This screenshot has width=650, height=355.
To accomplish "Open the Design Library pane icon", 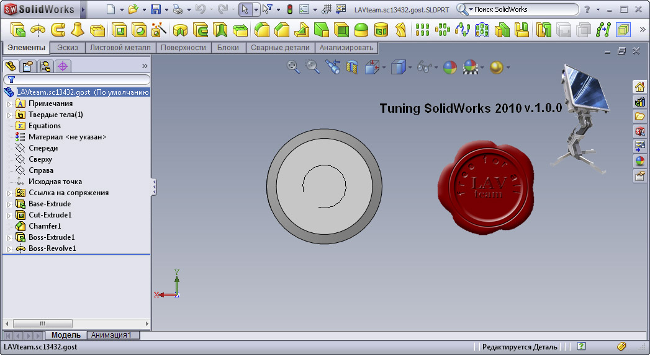I will pyautogui.click(x=639, y=102).
